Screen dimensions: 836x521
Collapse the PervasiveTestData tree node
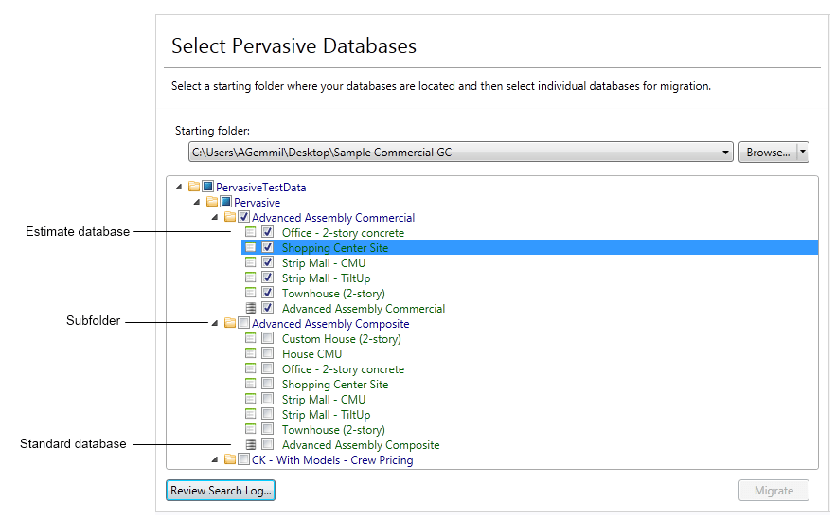pos(179,187)
